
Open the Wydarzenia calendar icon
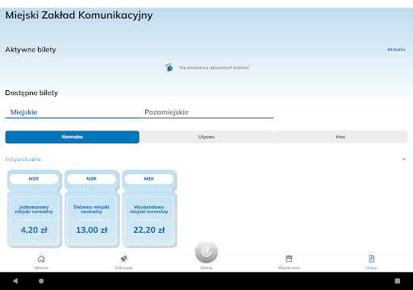click(289, 259)
